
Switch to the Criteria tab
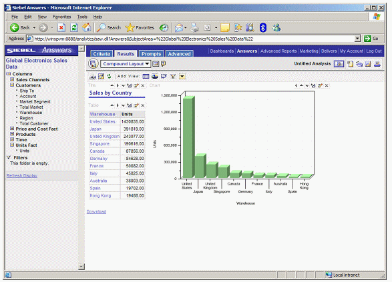(102, 53)
